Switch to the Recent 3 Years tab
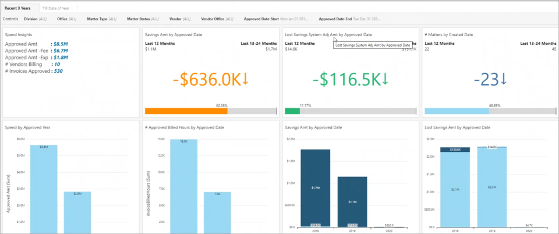 [17, 8]
